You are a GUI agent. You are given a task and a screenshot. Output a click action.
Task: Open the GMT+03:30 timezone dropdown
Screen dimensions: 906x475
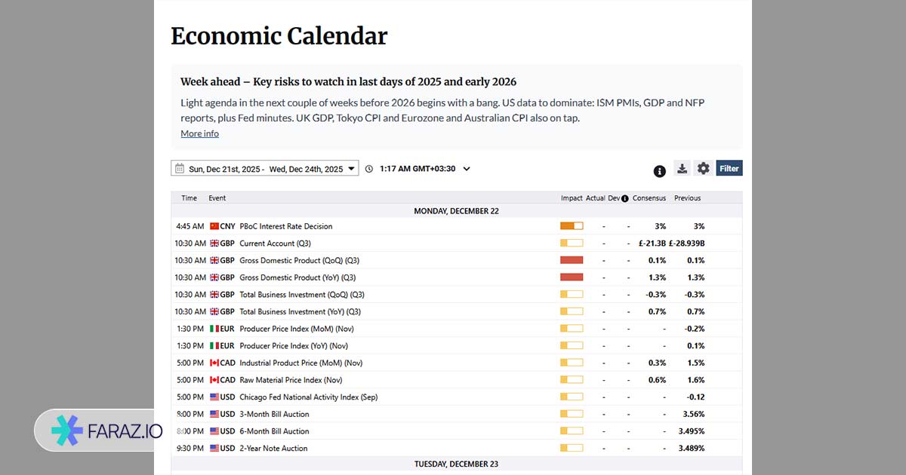pos(467,169)
